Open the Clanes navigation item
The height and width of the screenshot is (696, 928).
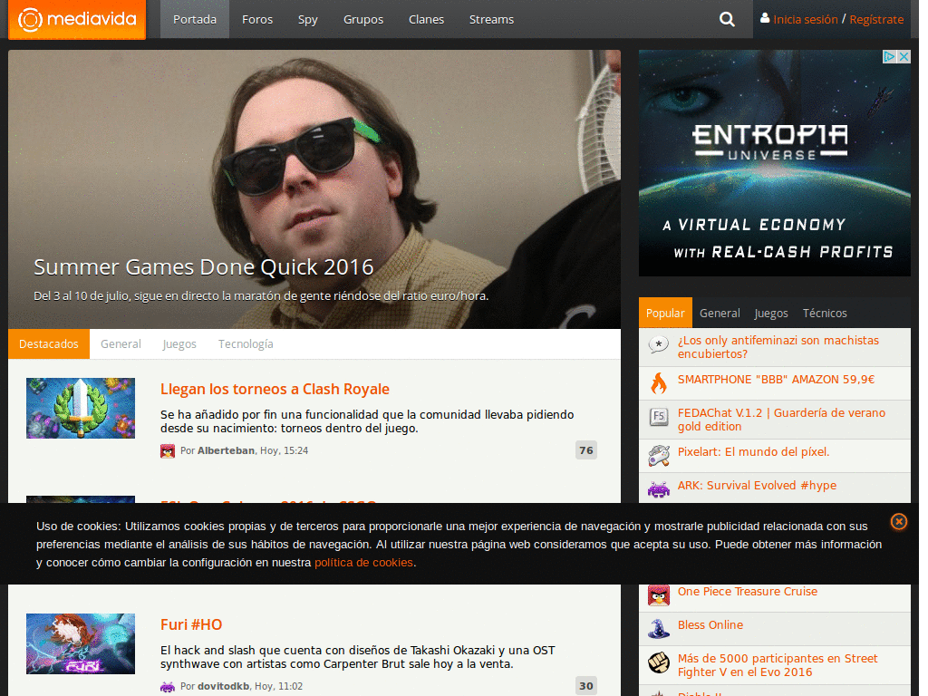426,20
